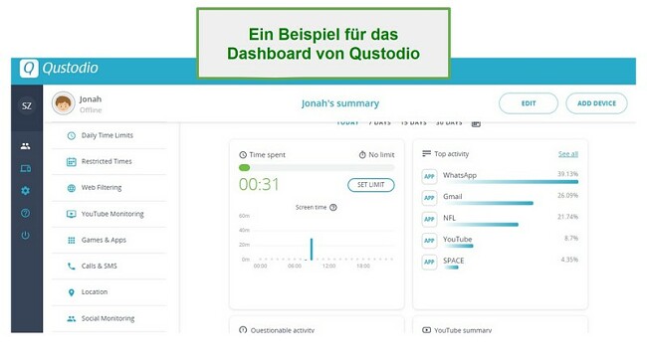
Task: Click the SPACE APP icon
Action: click(x=429, y=263)
